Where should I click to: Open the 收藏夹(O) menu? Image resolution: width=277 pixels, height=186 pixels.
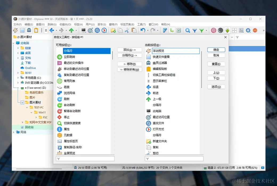pyautogui.click(x=65, y=24)
